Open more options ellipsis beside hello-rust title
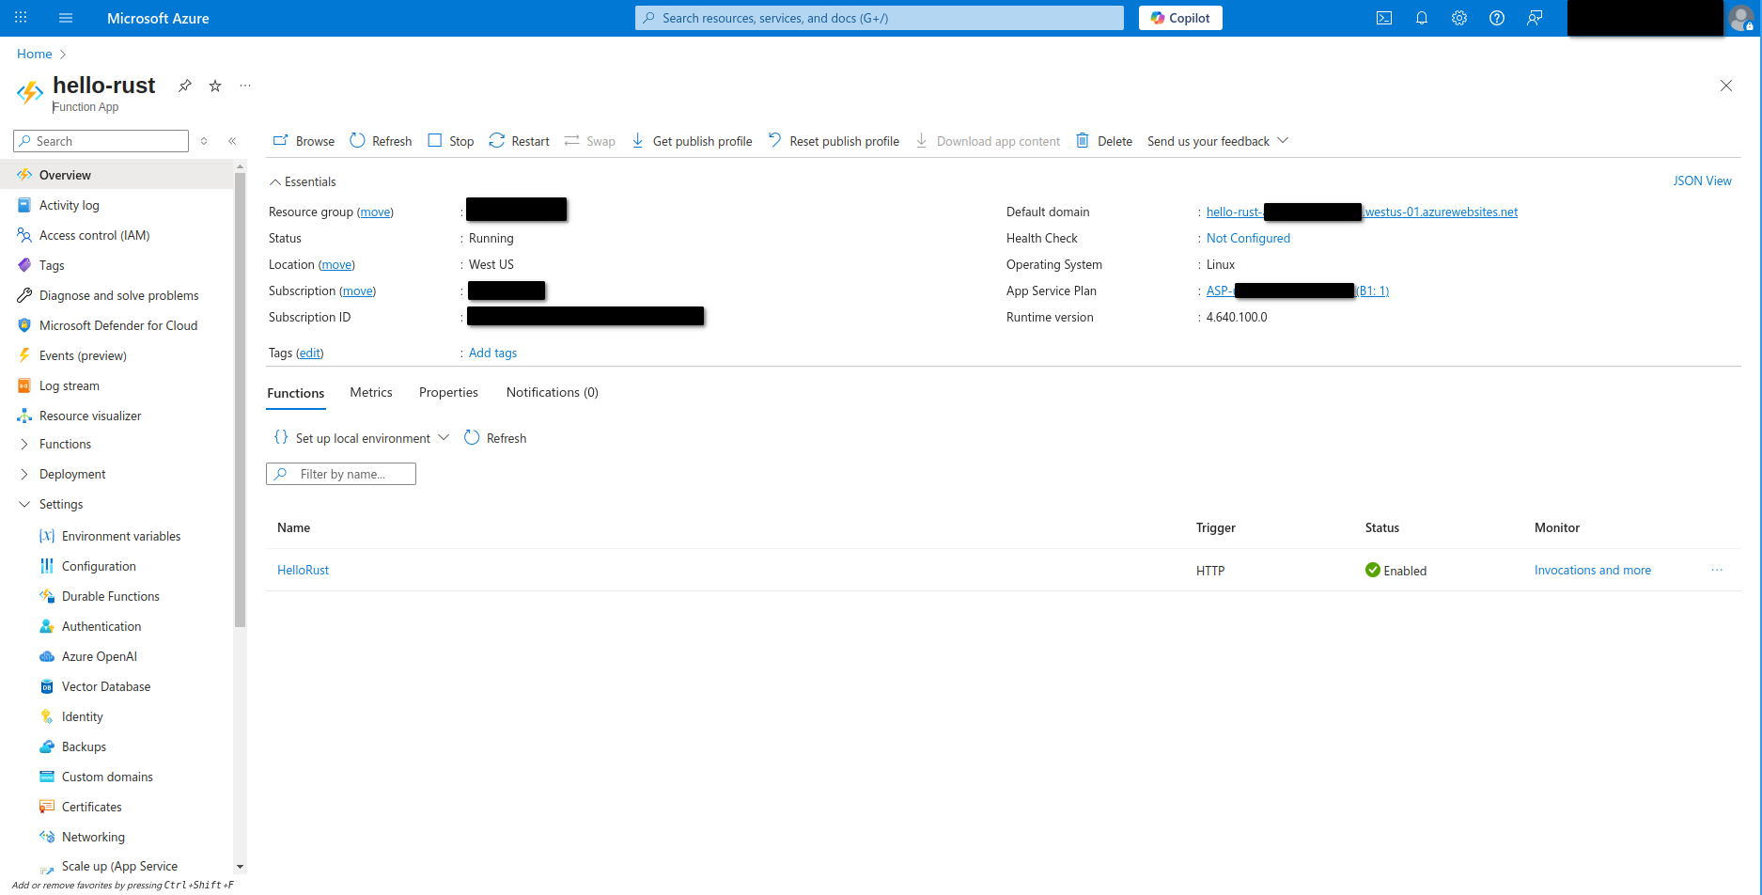 coord(245,86)
